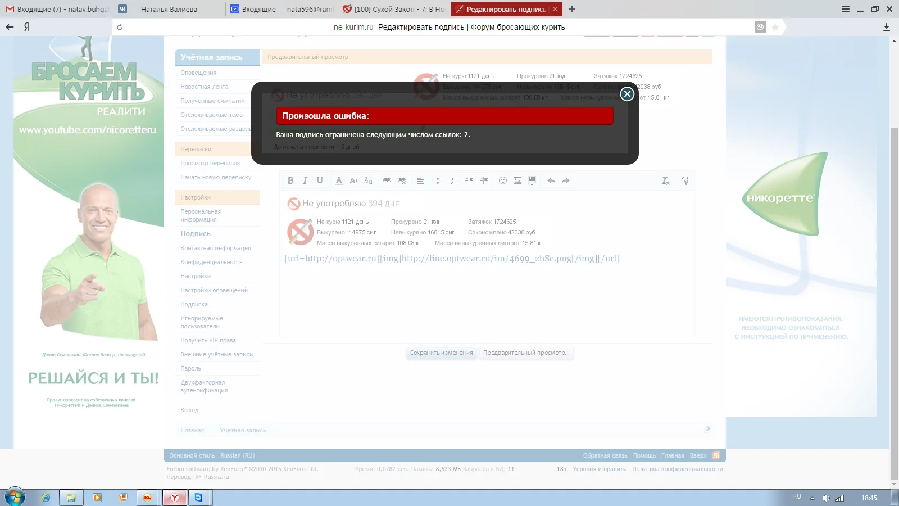
Task: Undo the last edit in the editor
Action: (x=551, y=180)
